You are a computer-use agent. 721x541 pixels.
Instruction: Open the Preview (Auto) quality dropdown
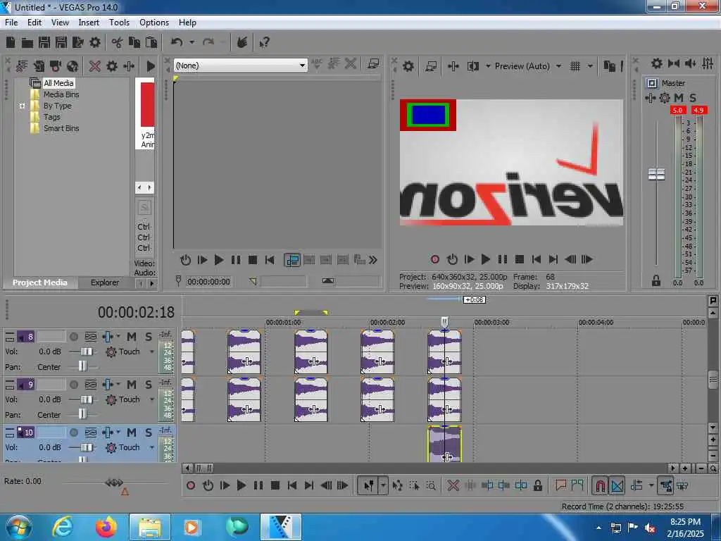point(558,66)
